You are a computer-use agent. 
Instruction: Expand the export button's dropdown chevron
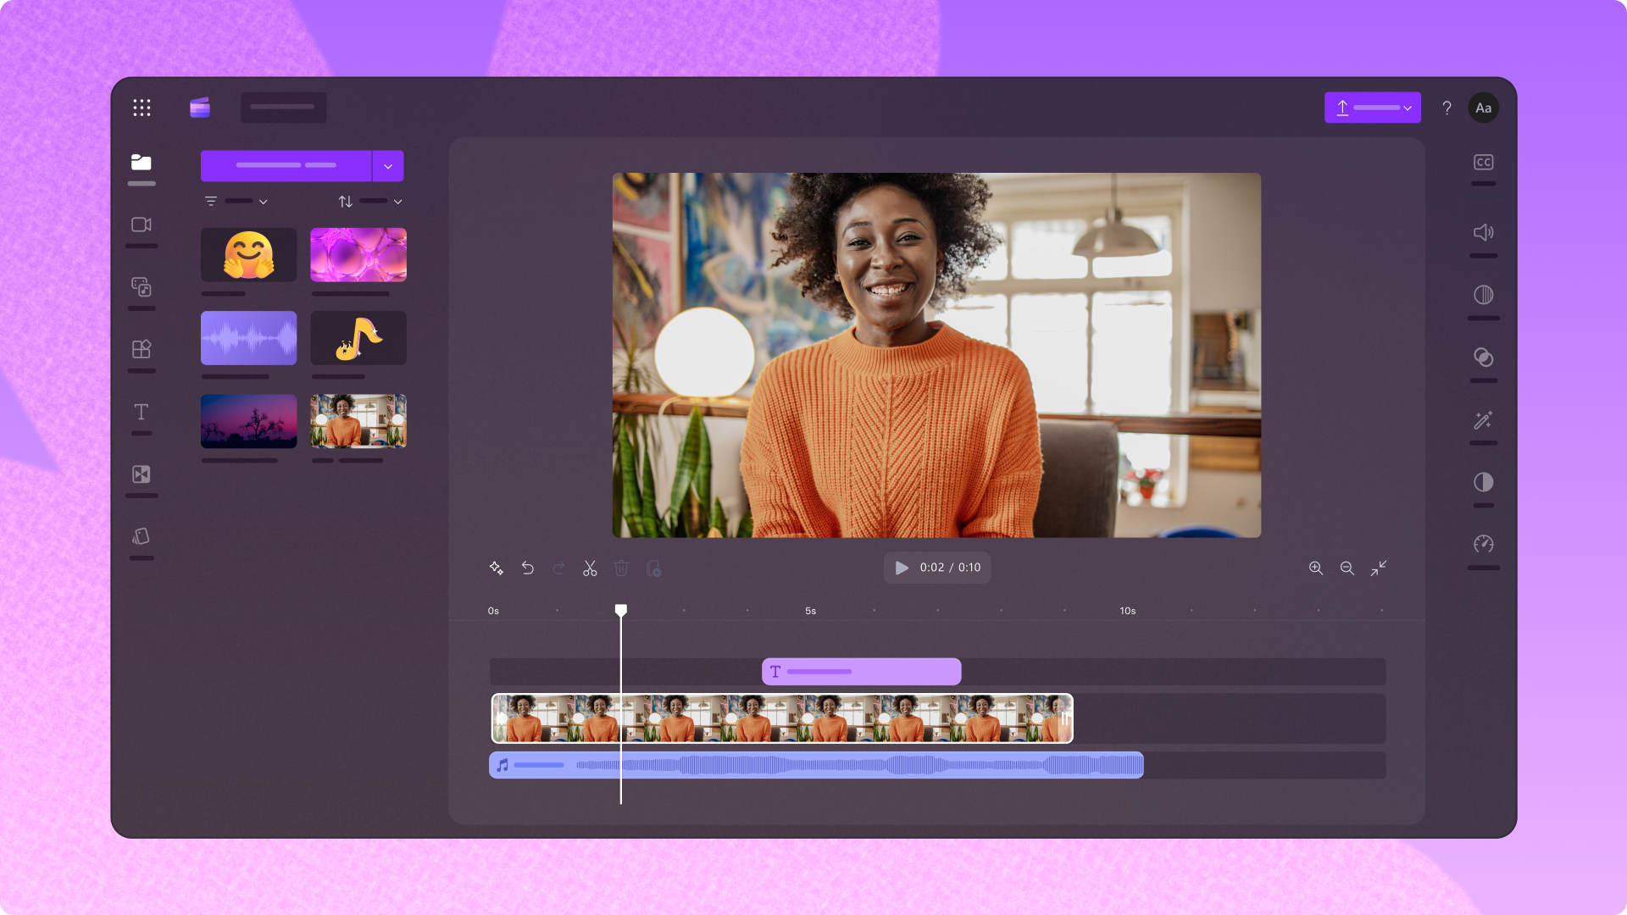[1405, 108]
